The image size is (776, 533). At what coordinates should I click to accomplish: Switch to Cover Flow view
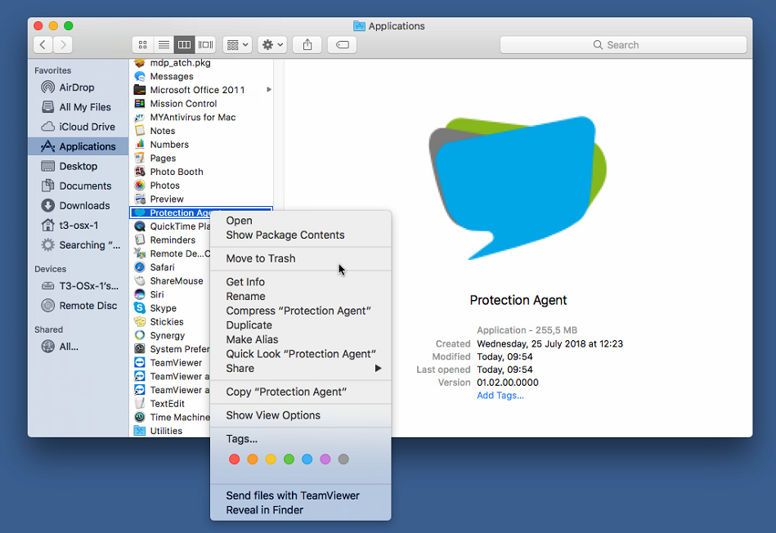[x=205, y=44]
